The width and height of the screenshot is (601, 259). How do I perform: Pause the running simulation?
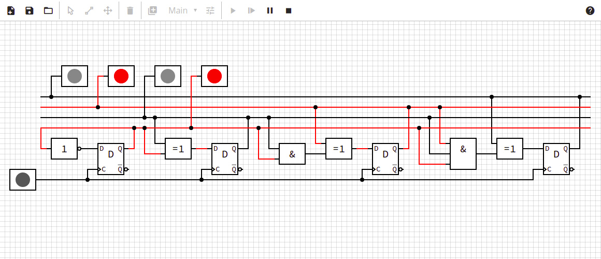(270, 11)
